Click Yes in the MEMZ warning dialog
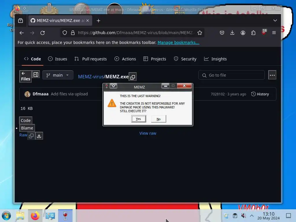296x222 pixels. [x=138, y=119]
